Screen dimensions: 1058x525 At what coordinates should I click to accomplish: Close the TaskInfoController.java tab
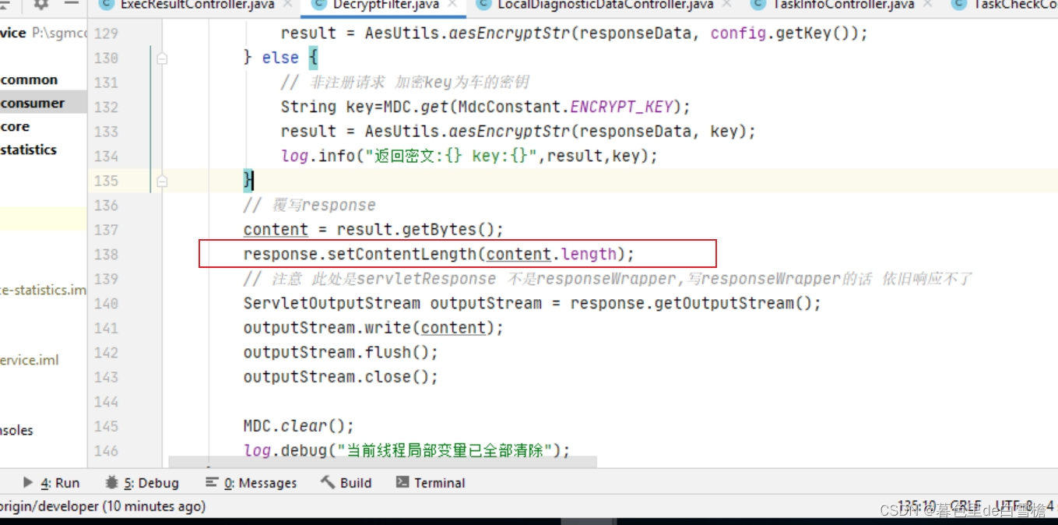pyautogui.click(x=927, y=5)
